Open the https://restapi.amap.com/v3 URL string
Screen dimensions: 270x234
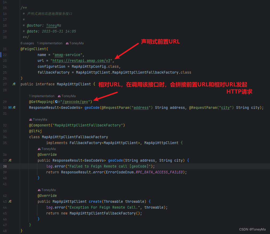point(81,61)
